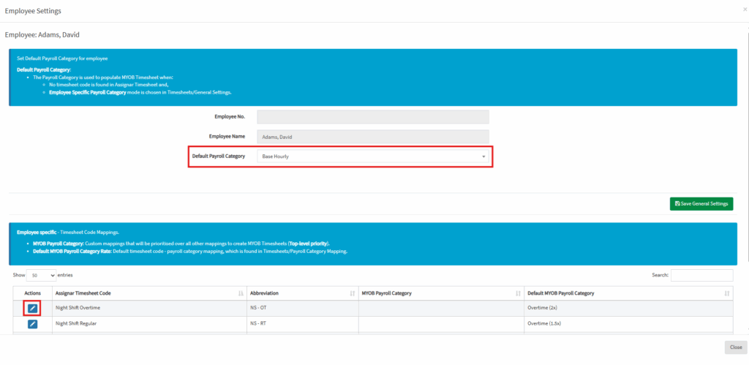Focus the table Search box
749x365 pixels.
[x=701, y=275]
